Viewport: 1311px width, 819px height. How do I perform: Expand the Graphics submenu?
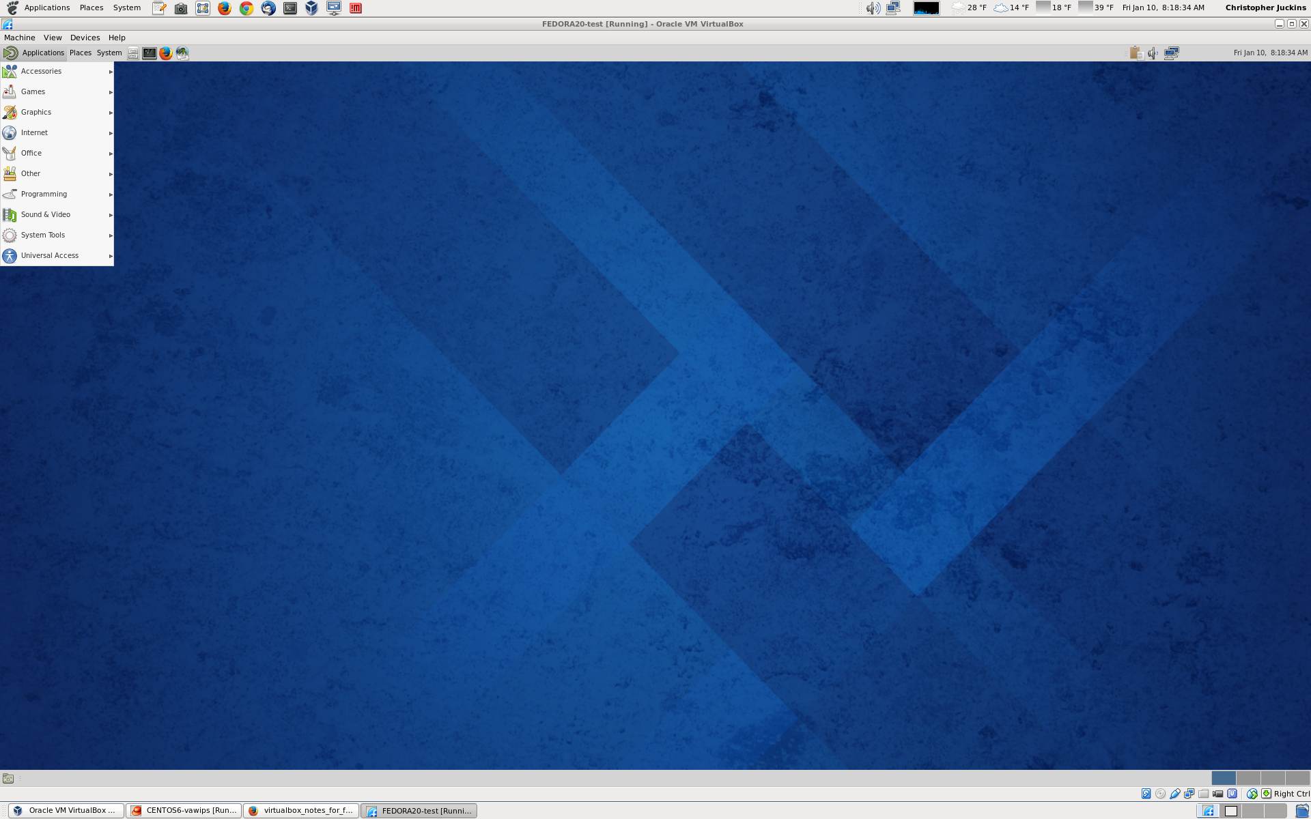coord(57,113)
